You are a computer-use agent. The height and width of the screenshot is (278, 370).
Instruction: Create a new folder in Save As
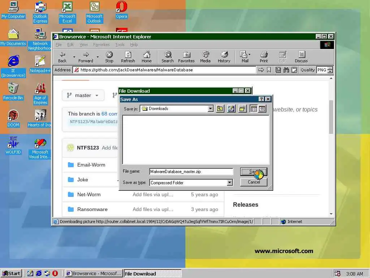tap(242, 109)
